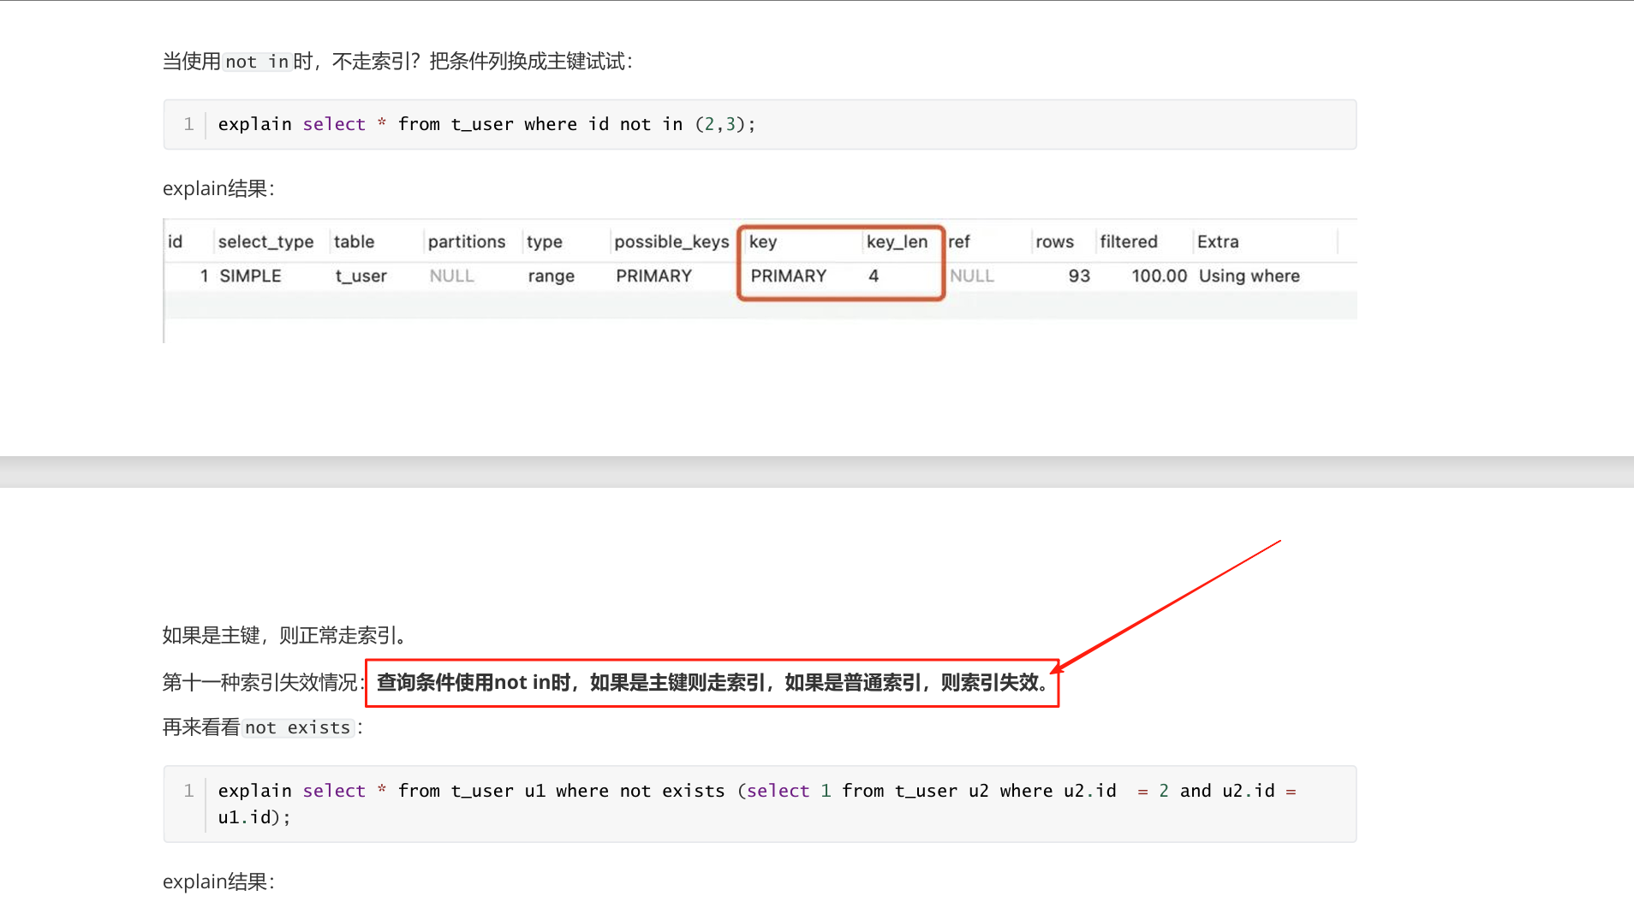Image resolution: width=1634 pixels, height=908 pixels.
Task: Select the NULL value under ref
Action: coord(971,276)
